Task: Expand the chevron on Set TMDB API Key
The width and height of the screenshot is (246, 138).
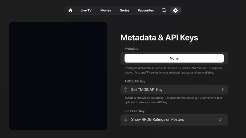Action: (223, 90)
